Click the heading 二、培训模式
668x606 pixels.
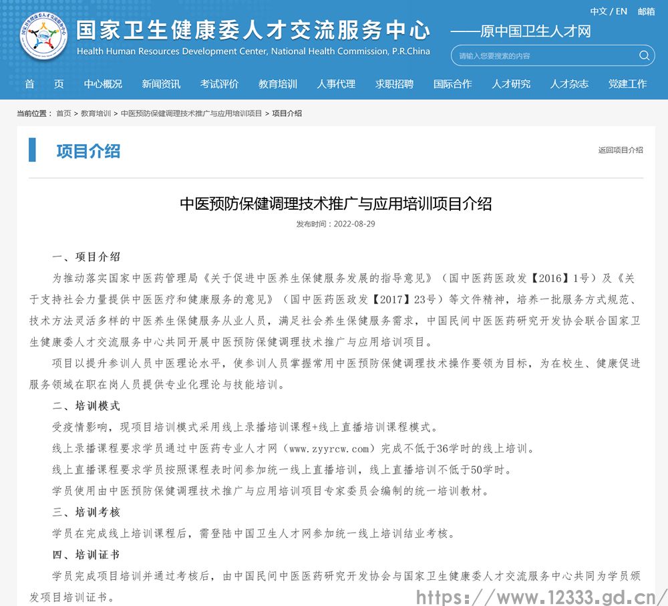[x=86, y=406]
